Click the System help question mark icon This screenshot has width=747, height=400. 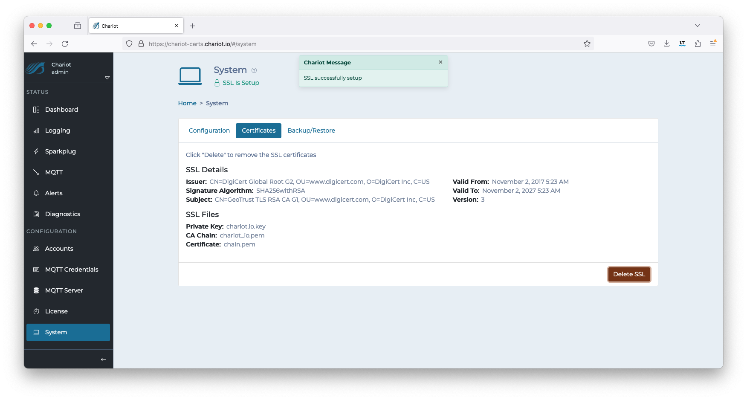pyautogui.click(x=254, y=70)
